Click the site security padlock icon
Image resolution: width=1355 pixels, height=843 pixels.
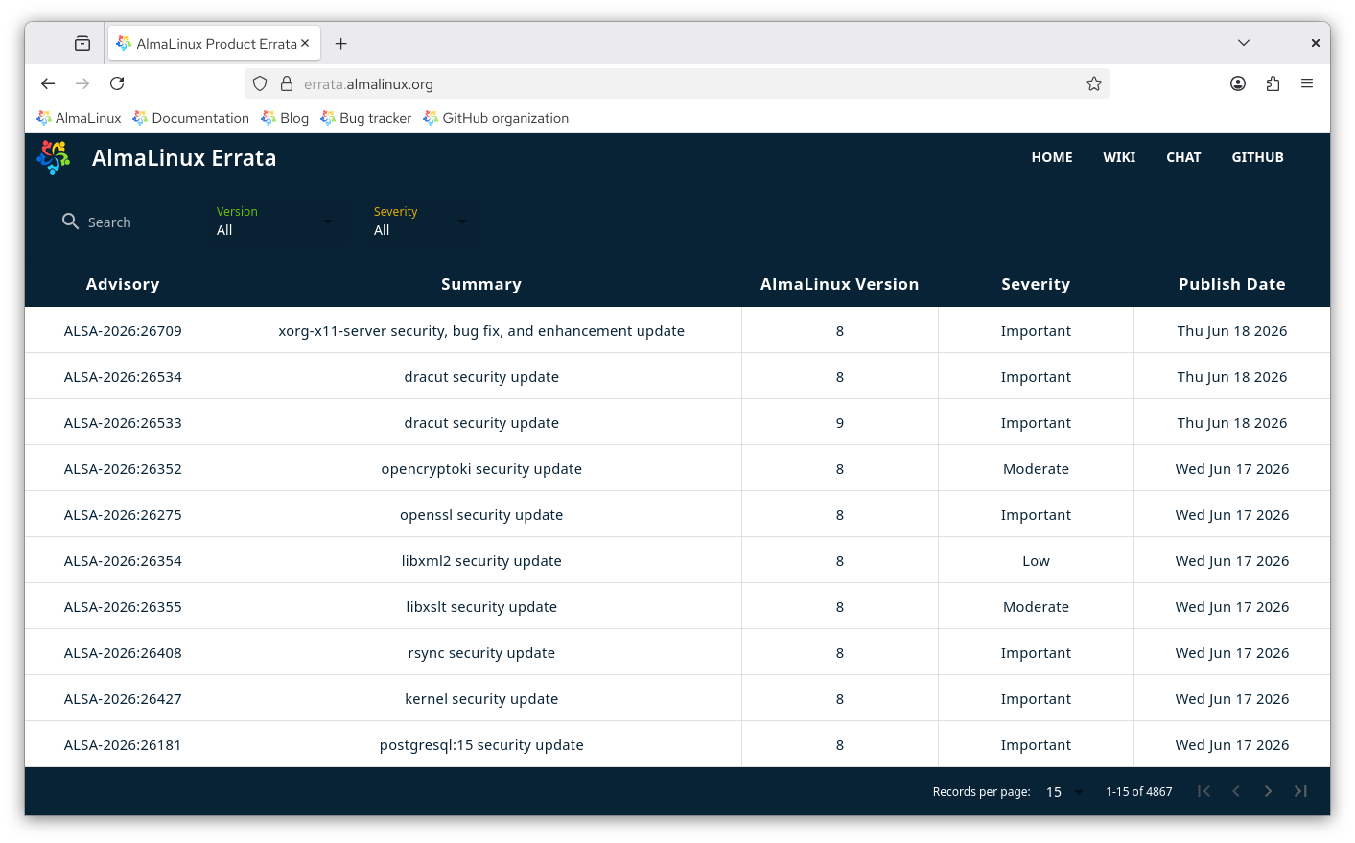point(287,83)
